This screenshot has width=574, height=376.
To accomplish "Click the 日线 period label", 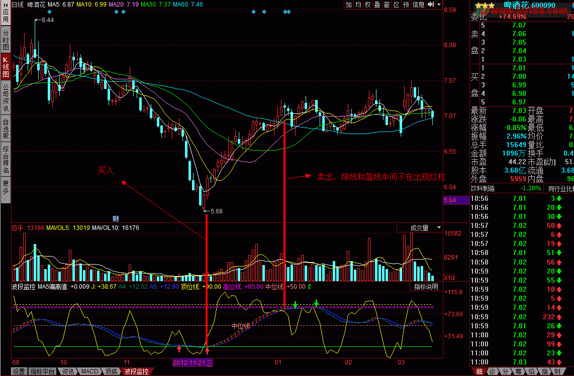I will click(18, 5).
